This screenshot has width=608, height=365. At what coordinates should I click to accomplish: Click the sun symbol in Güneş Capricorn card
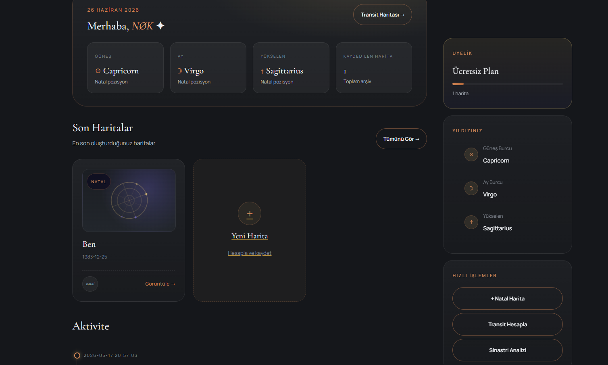(98, 71)
